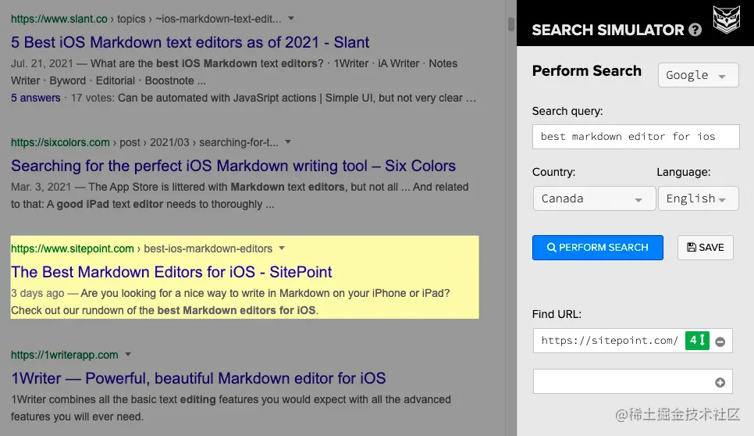754x436 pixels.
Task: Expand the 1writerapp.com result options arrow
Action: pyautogui.click(x=128, y=355)
